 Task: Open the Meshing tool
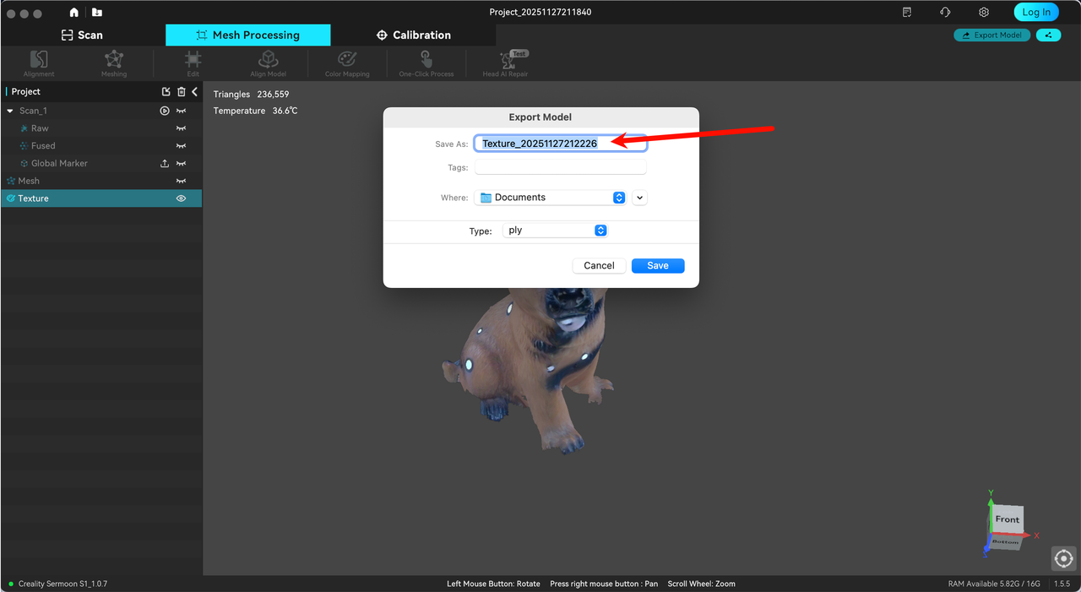coord(114,62)
